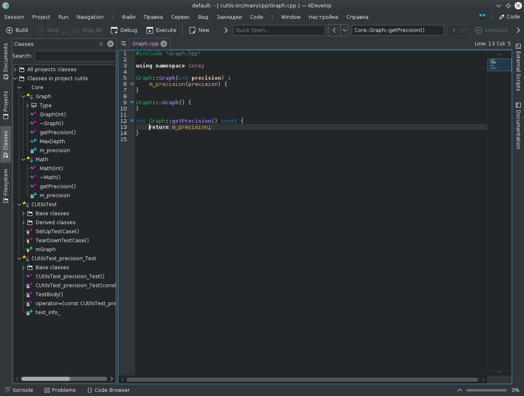
Task: Click the Build toolbar icon
Action: point(9,30)
